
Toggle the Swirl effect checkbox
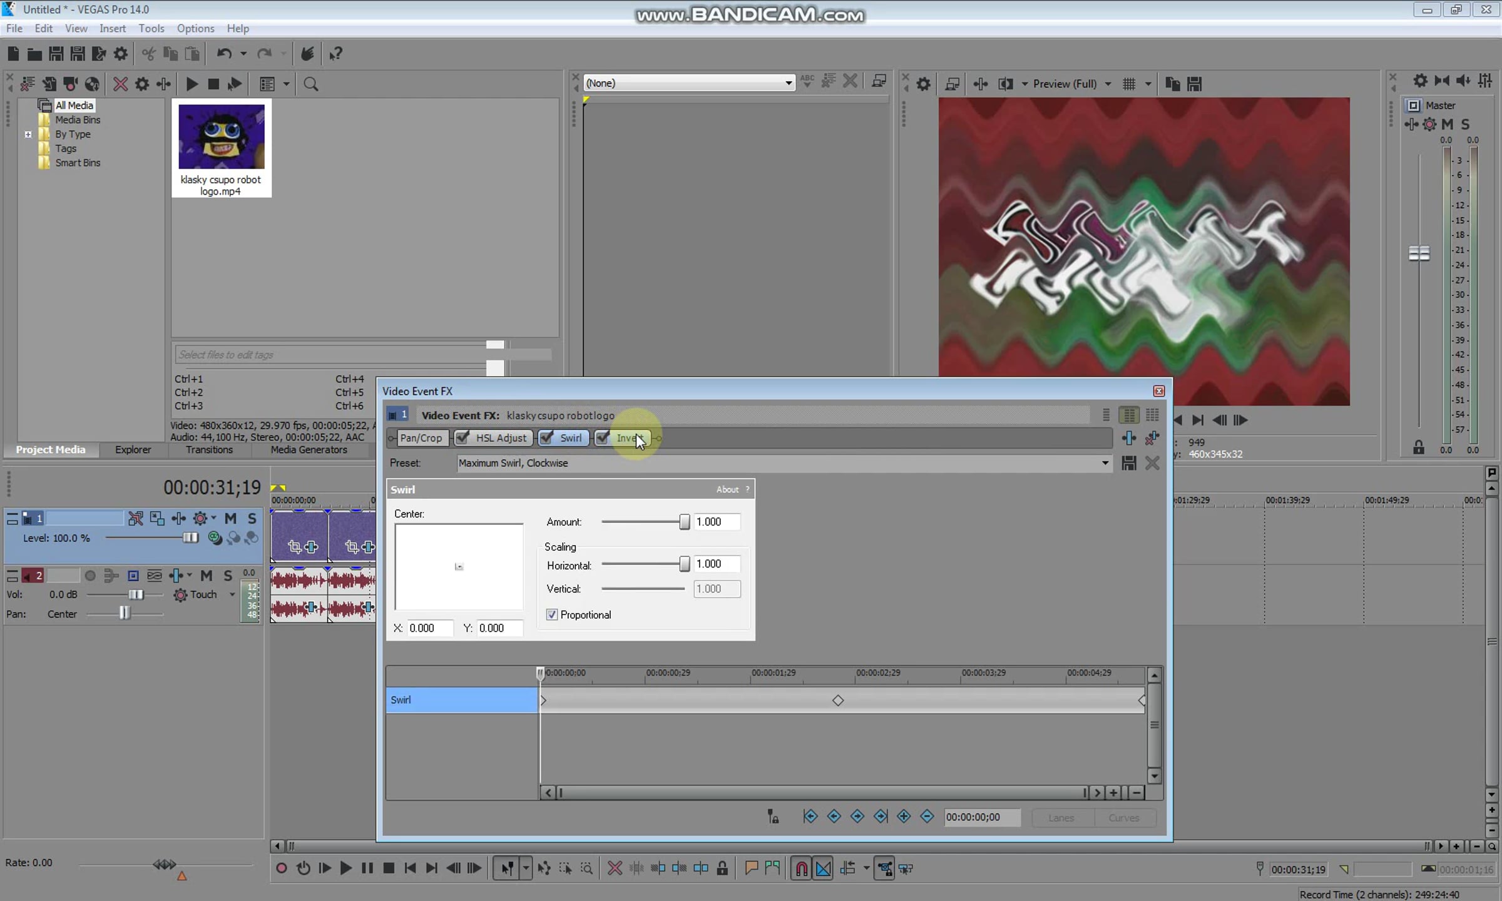click(546, 438)
